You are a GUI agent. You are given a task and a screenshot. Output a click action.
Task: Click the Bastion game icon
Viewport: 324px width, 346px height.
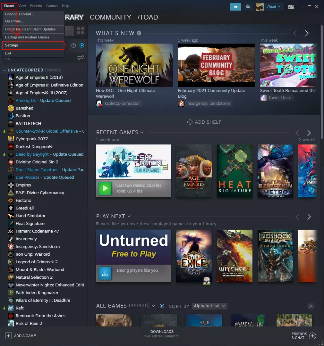[x=11, y=116]
